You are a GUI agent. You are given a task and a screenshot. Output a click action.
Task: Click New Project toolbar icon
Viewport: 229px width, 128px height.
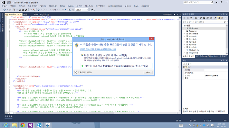tap(14, 10)
